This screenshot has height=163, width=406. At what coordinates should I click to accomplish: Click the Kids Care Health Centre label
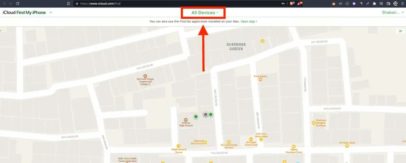[127, 159]
